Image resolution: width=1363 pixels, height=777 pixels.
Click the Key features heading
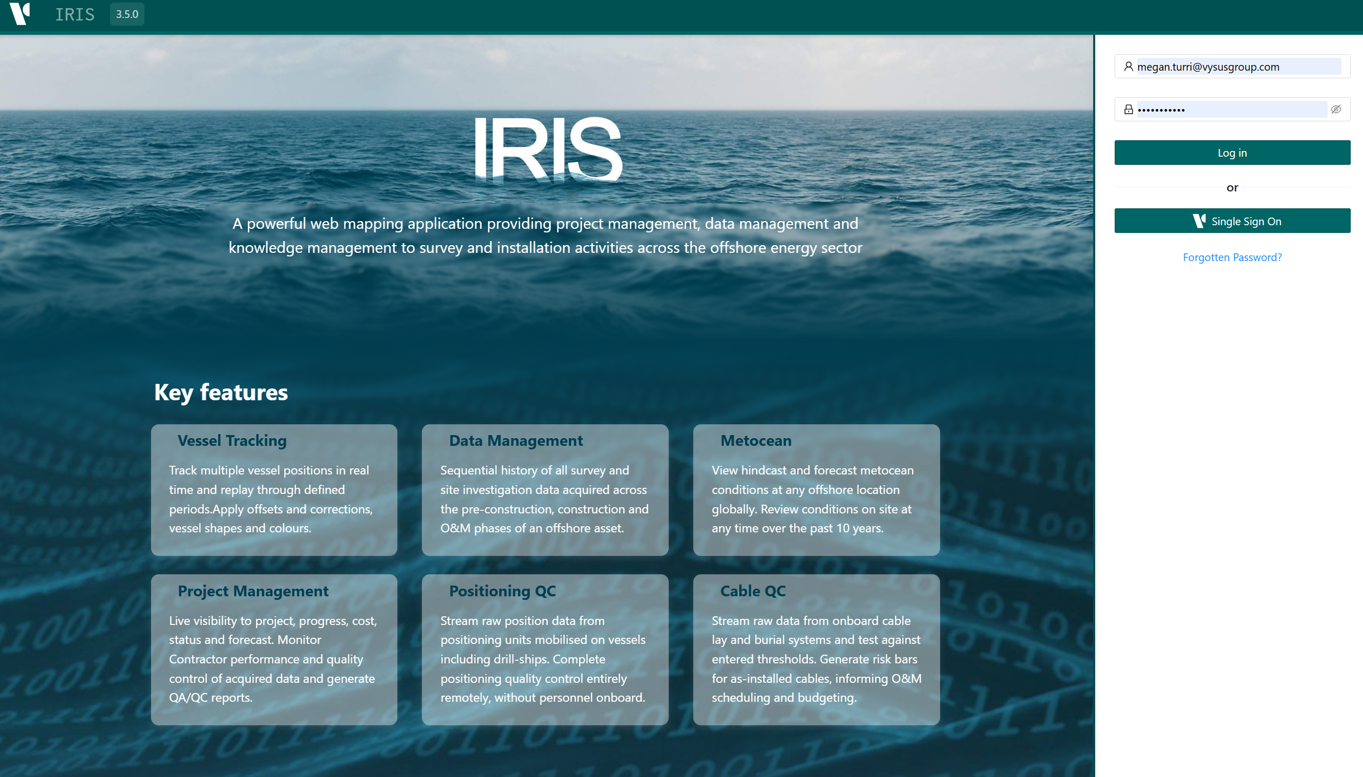click(221, 392)
